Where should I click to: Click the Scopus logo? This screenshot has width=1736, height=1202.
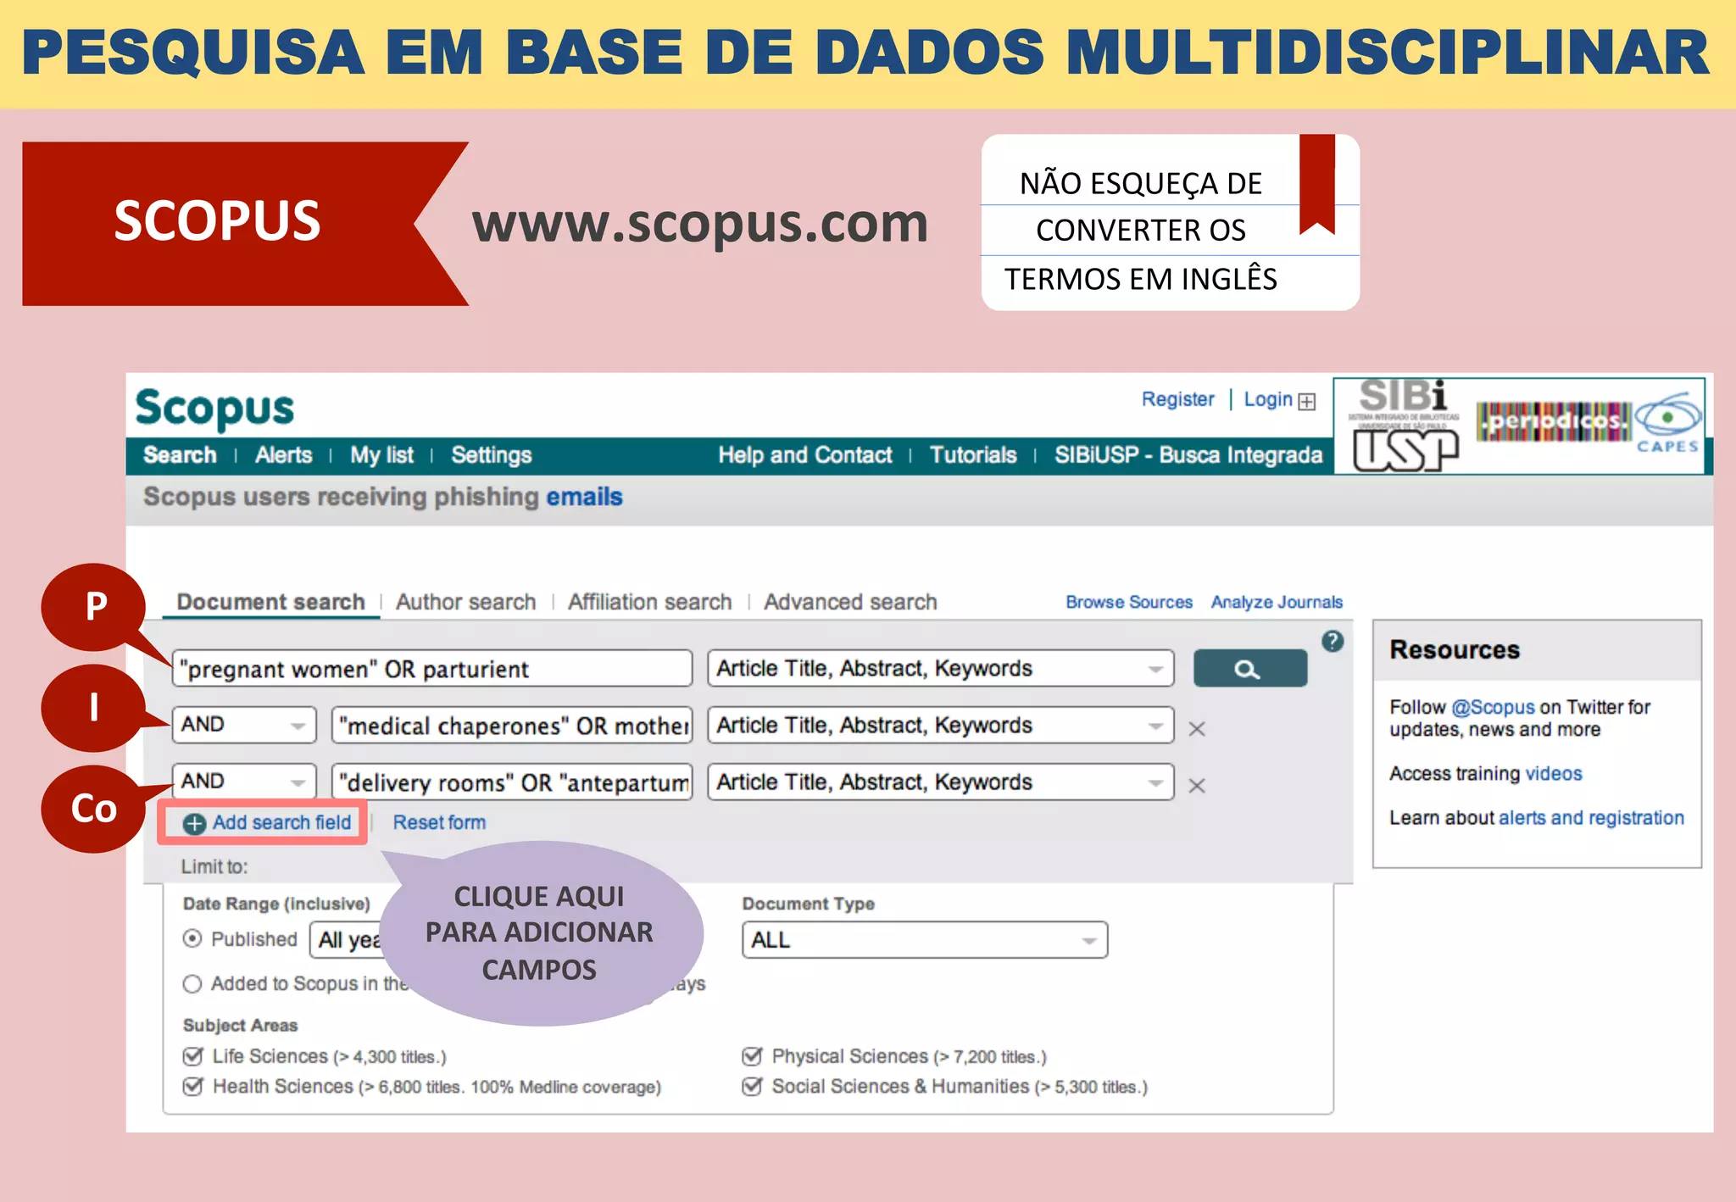[215, 408]
